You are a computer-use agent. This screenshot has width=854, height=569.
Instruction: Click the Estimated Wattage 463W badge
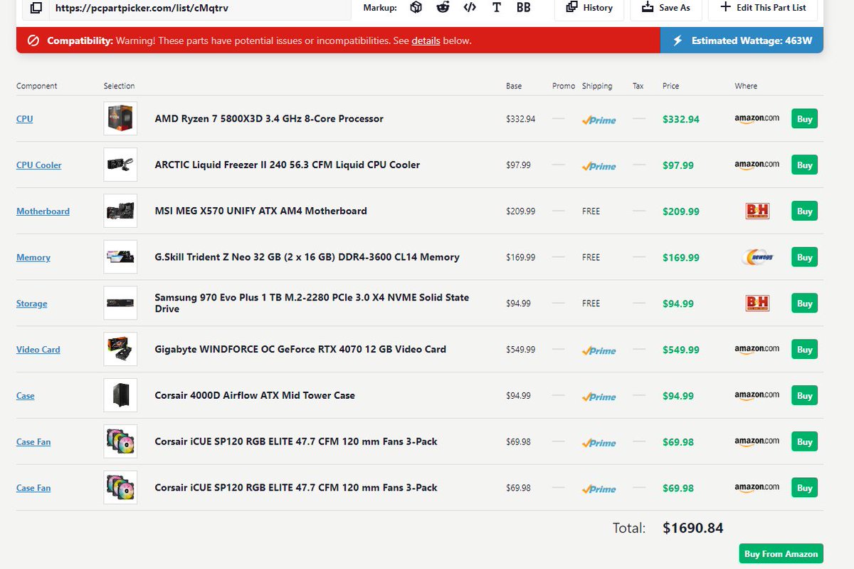click(x=742, y=41)
